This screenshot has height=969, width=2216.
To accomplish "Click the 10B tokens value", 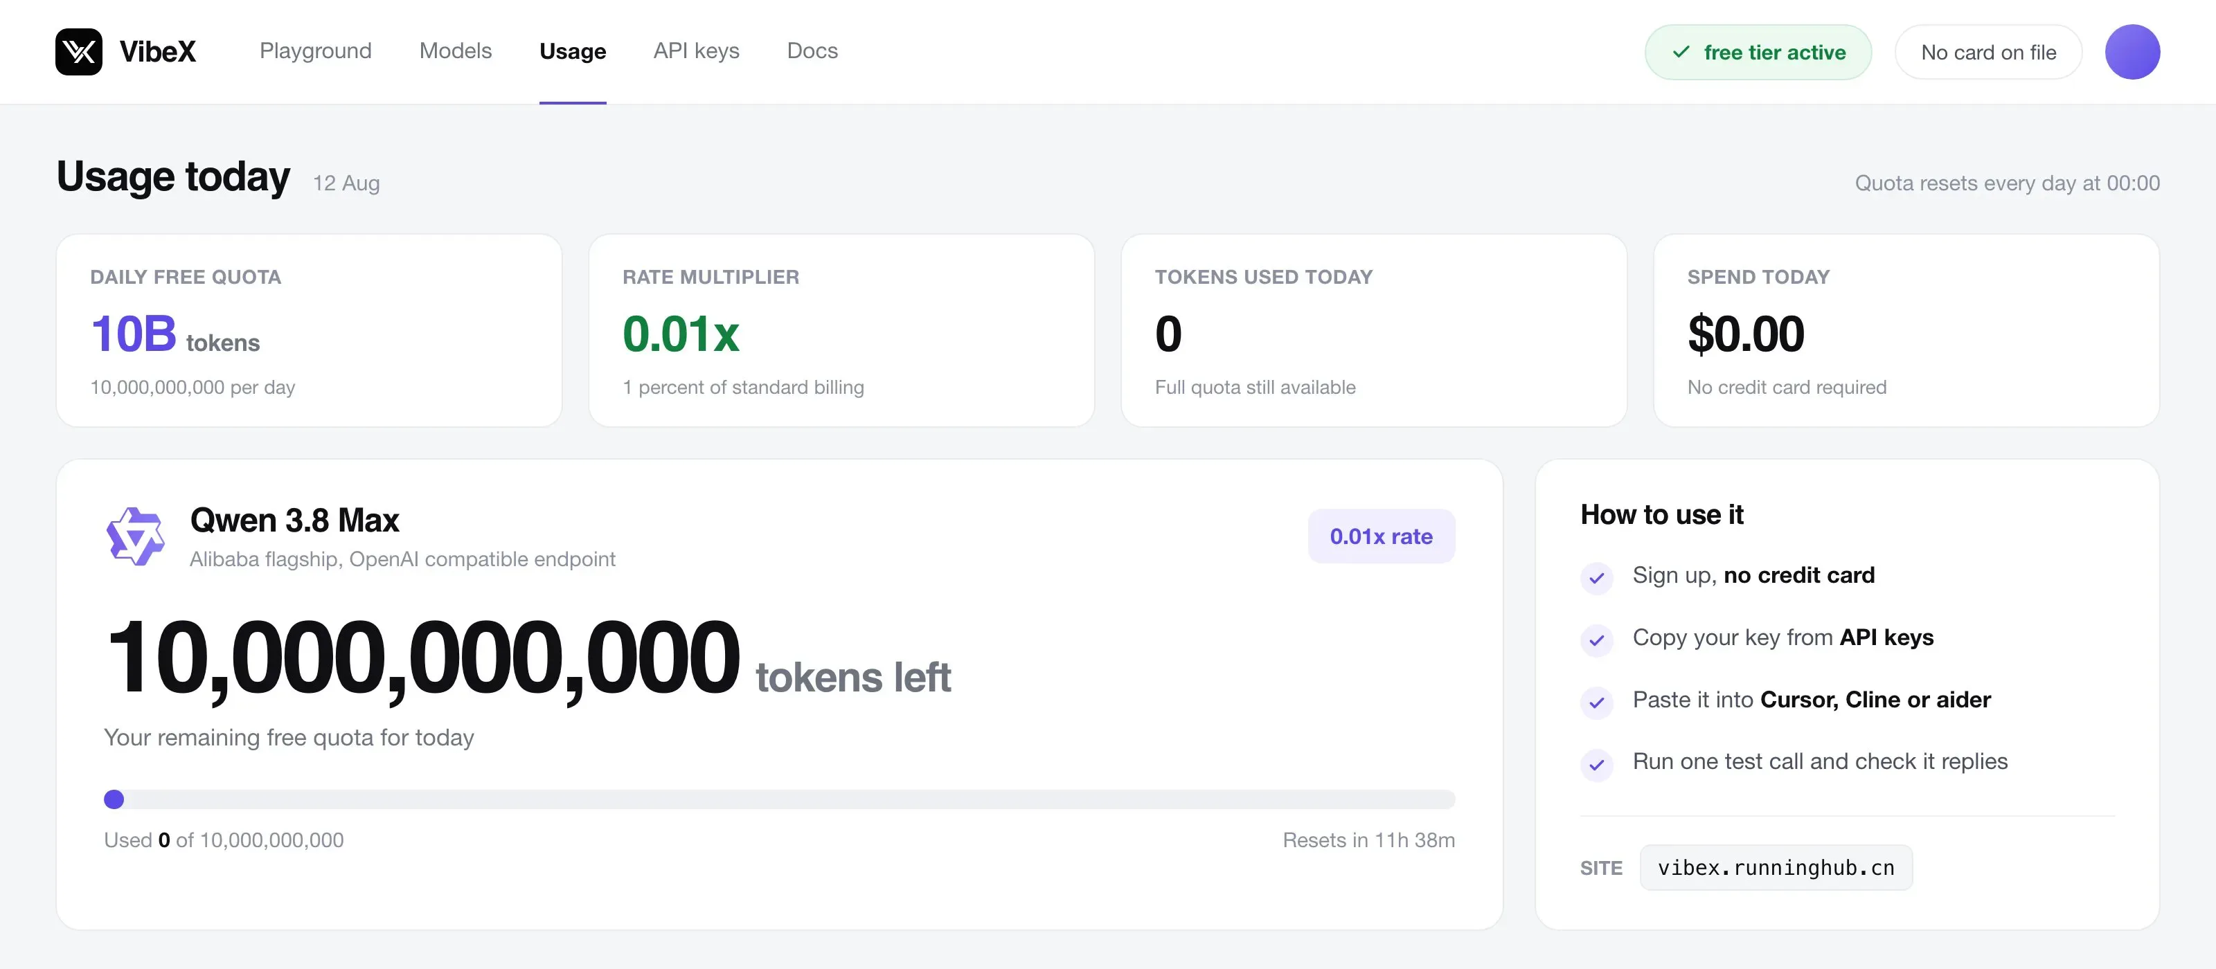I will [x=175, y=334].
